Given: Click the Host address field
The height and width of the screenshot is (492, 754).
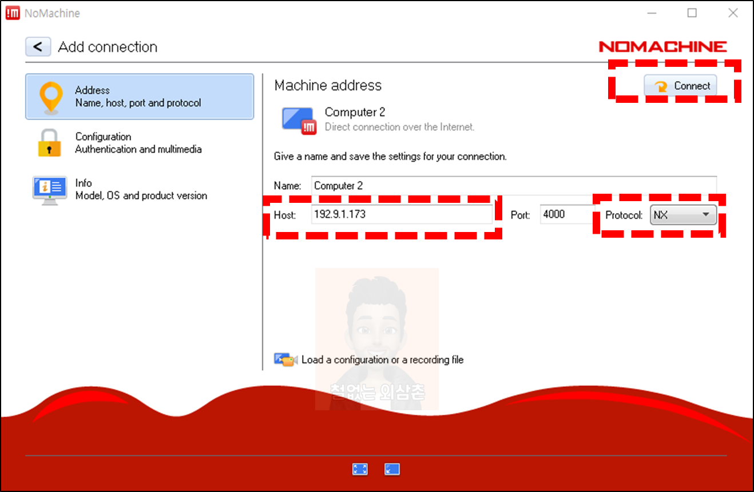Looking at the screenshot, I should click(x=402, y=214).
